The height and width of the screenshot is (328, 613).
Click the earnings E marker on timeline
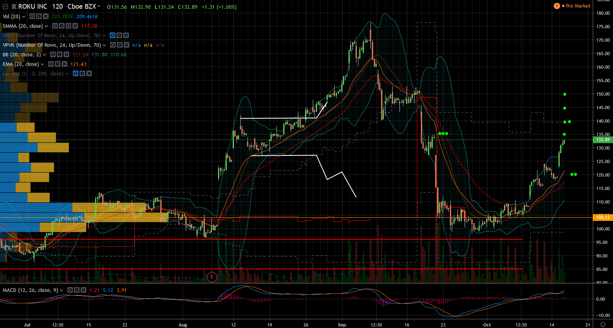point(212,277)
